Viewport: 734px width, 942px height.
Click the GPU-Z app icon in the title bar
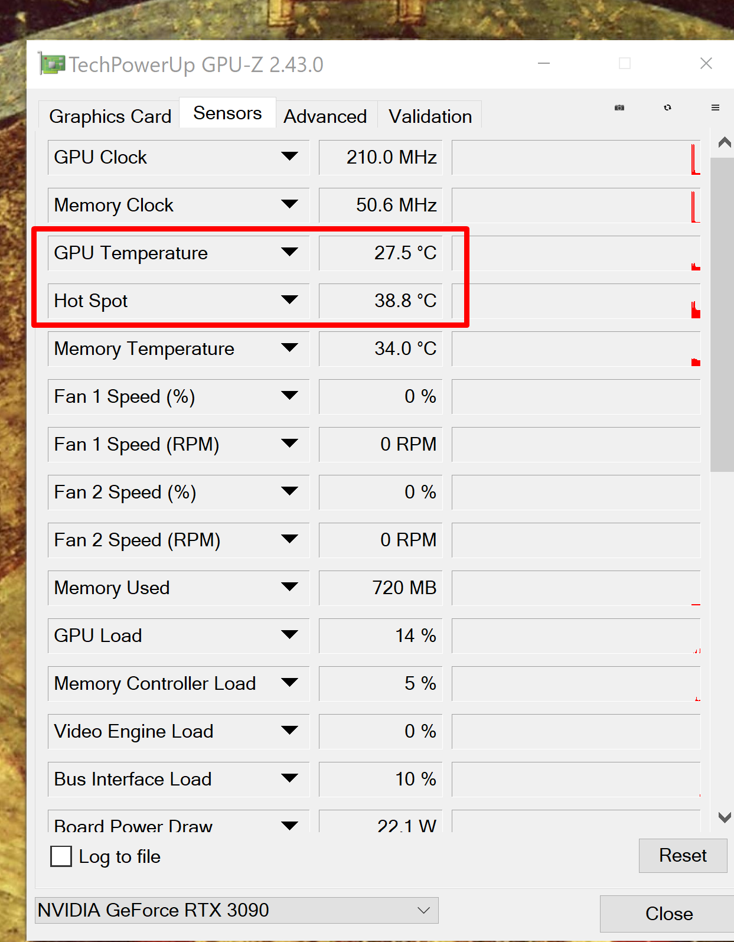pos(51,64)
